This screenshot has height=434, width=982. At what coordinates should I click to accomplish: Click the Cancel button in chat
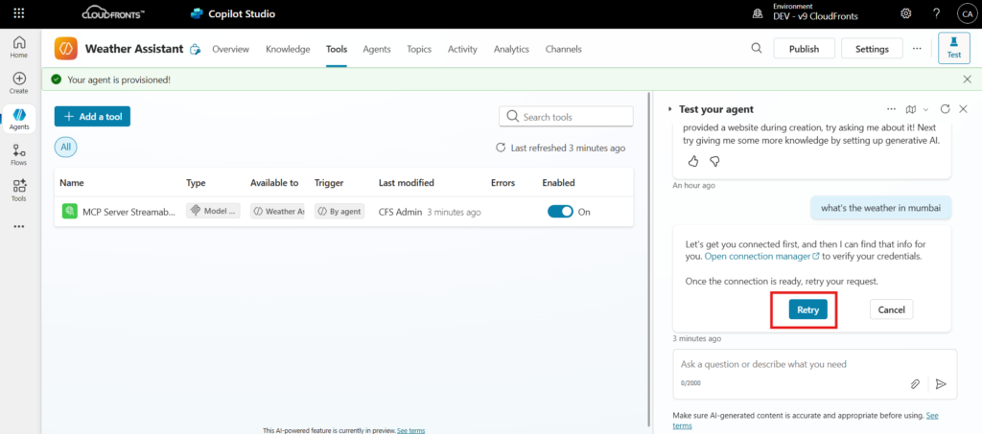(891, 308)
